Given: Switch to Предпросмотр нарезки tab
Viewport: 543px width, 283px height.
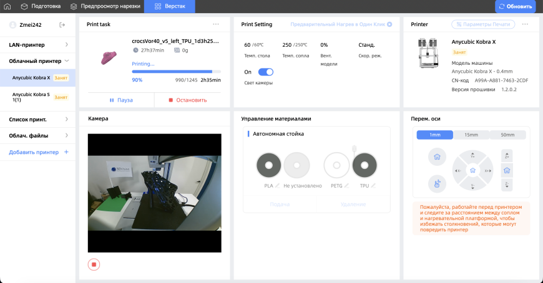Looking at the screenshot, I should [x=105, y=6].
